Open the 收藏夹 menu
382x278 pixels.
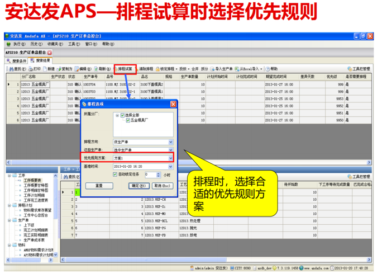tap(55, 44)
